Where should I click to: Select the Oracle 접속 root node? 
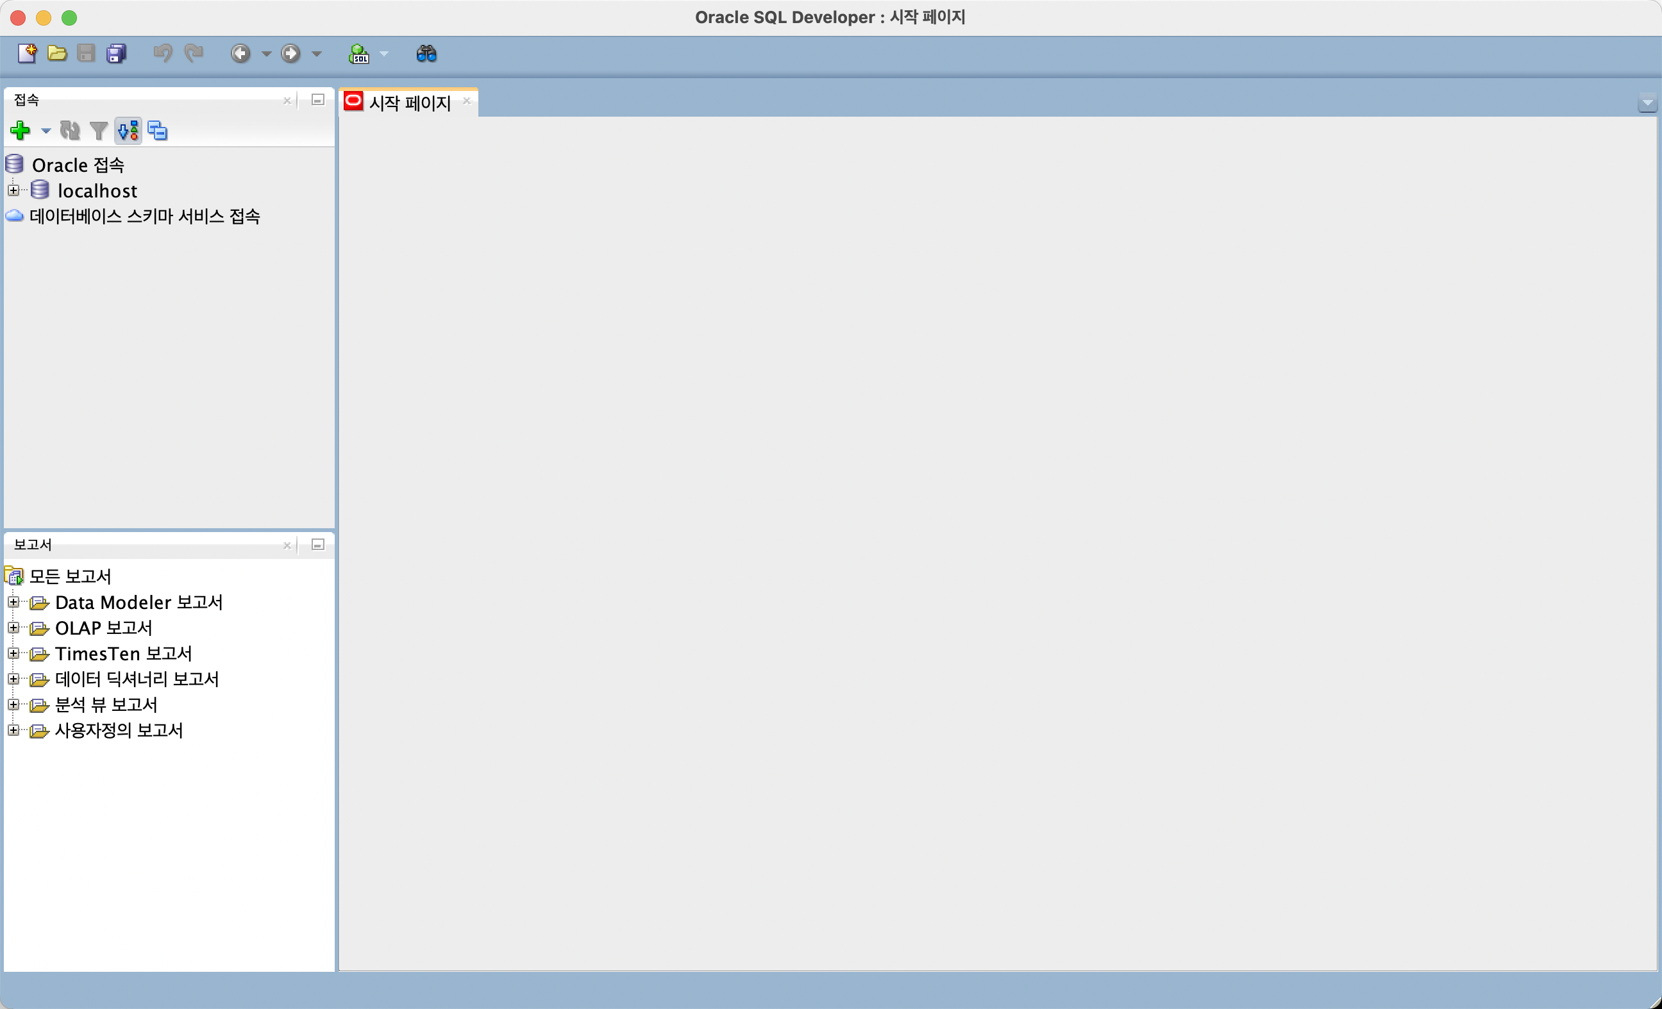point(78,165)
